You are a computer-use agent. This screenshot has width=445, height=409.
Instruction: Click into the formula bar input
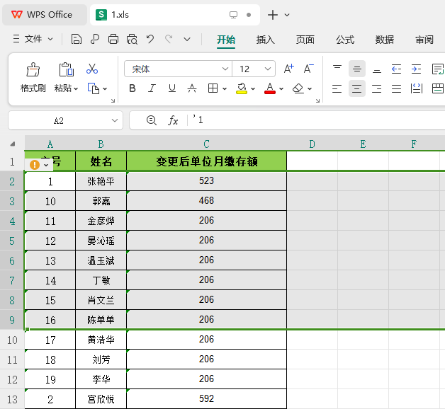pyautogui.click(x=317, y=120)
